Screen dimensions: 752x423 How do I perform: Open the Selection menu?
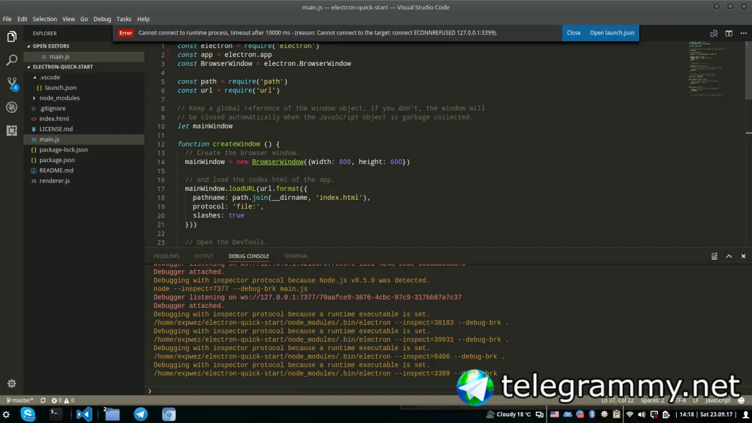[45, 19]
